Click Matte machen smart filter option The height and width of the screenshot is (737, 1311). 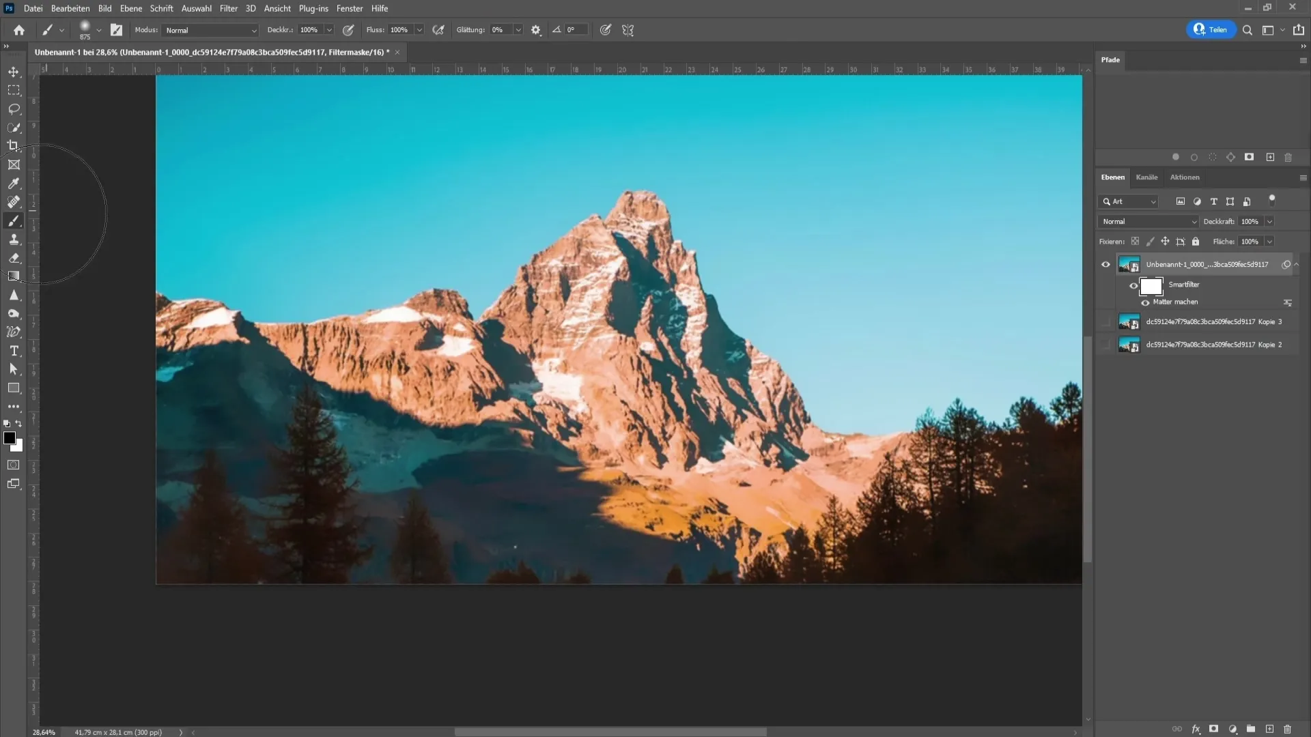1176,302
